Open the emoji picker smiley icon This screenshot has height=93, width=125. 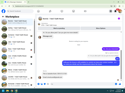click(116, 84)
